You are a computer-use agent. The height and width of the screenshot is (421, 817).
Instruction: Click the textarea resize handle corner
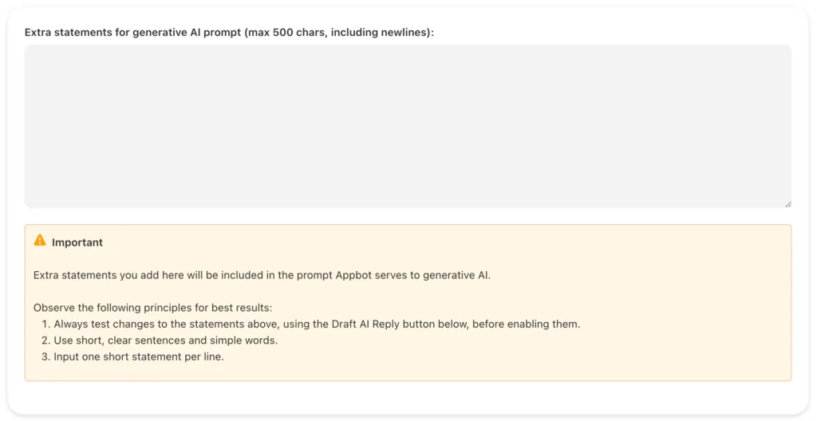pyautogui.click(x=787, y=203)
